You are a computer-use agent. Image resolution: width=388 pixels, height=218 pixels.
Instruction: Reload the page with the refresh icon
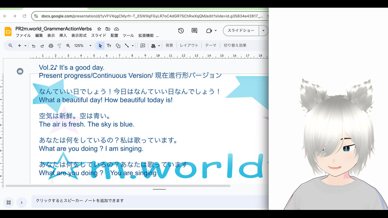[24, 16]
